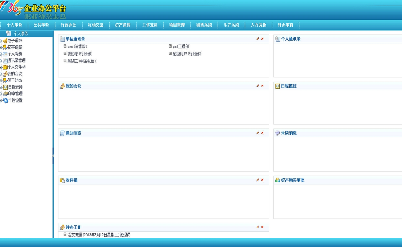Click the 个人事务 sidebar header
This screenshot has height=247, width=402.
[27, 33]
